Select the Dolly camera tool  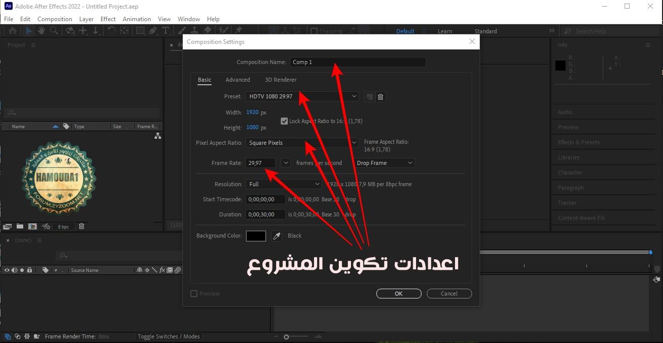[96, 31]
